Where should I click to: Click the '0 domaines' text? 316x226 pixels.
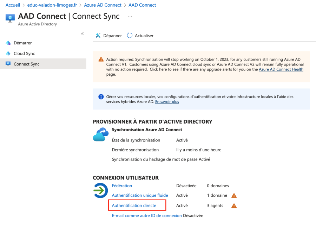point(218,186)
